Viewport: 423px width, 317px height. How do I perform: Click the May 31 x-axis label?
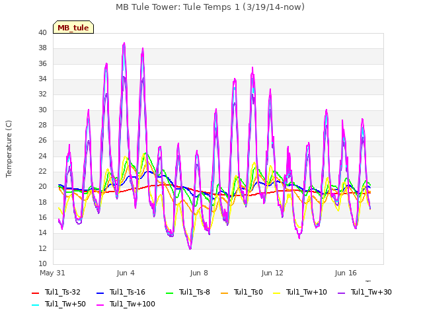pyautogui.click(x=52, y=273)
